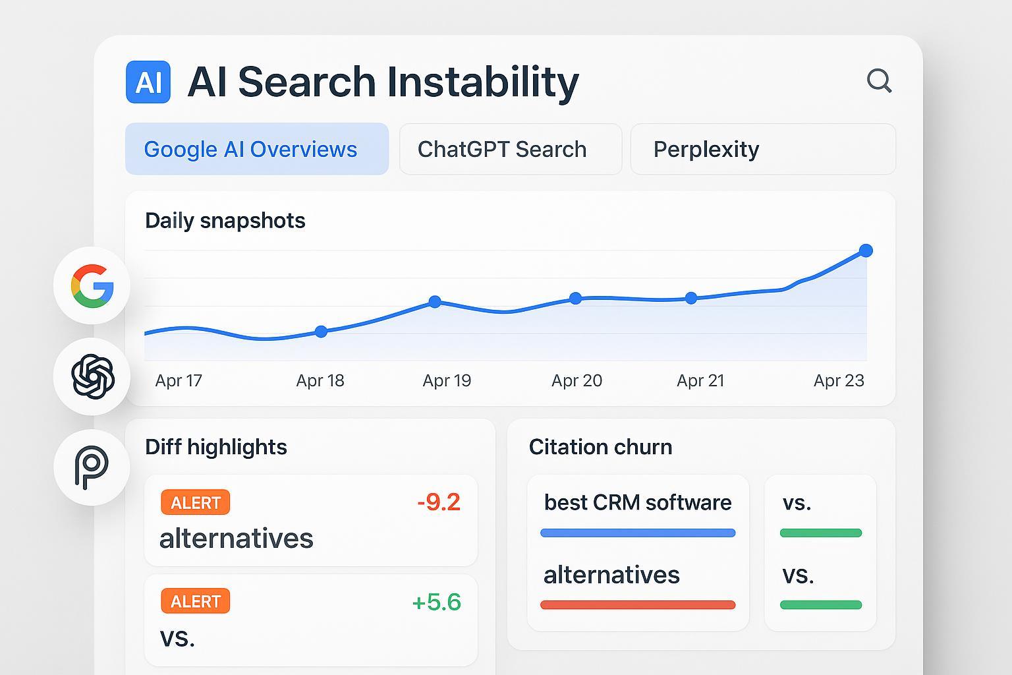Click the +5.6 score button
Screen dimensions: 1012x675
click(x=437, y=601)
